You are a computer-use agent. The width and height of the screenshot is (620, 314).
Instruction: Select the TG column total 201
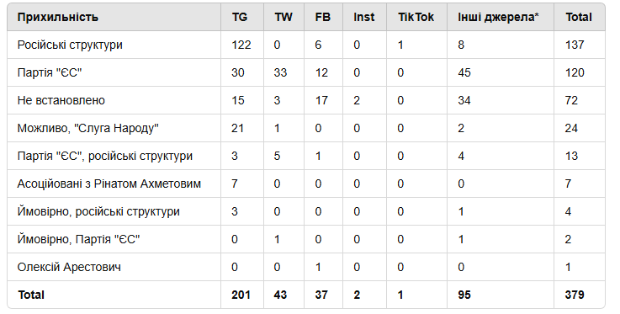(241, 295)
